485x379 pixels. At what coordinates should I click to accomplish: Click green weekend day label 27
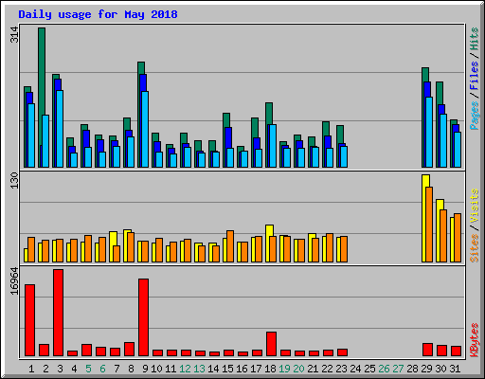pyautogui.click(x=398, y=369)
